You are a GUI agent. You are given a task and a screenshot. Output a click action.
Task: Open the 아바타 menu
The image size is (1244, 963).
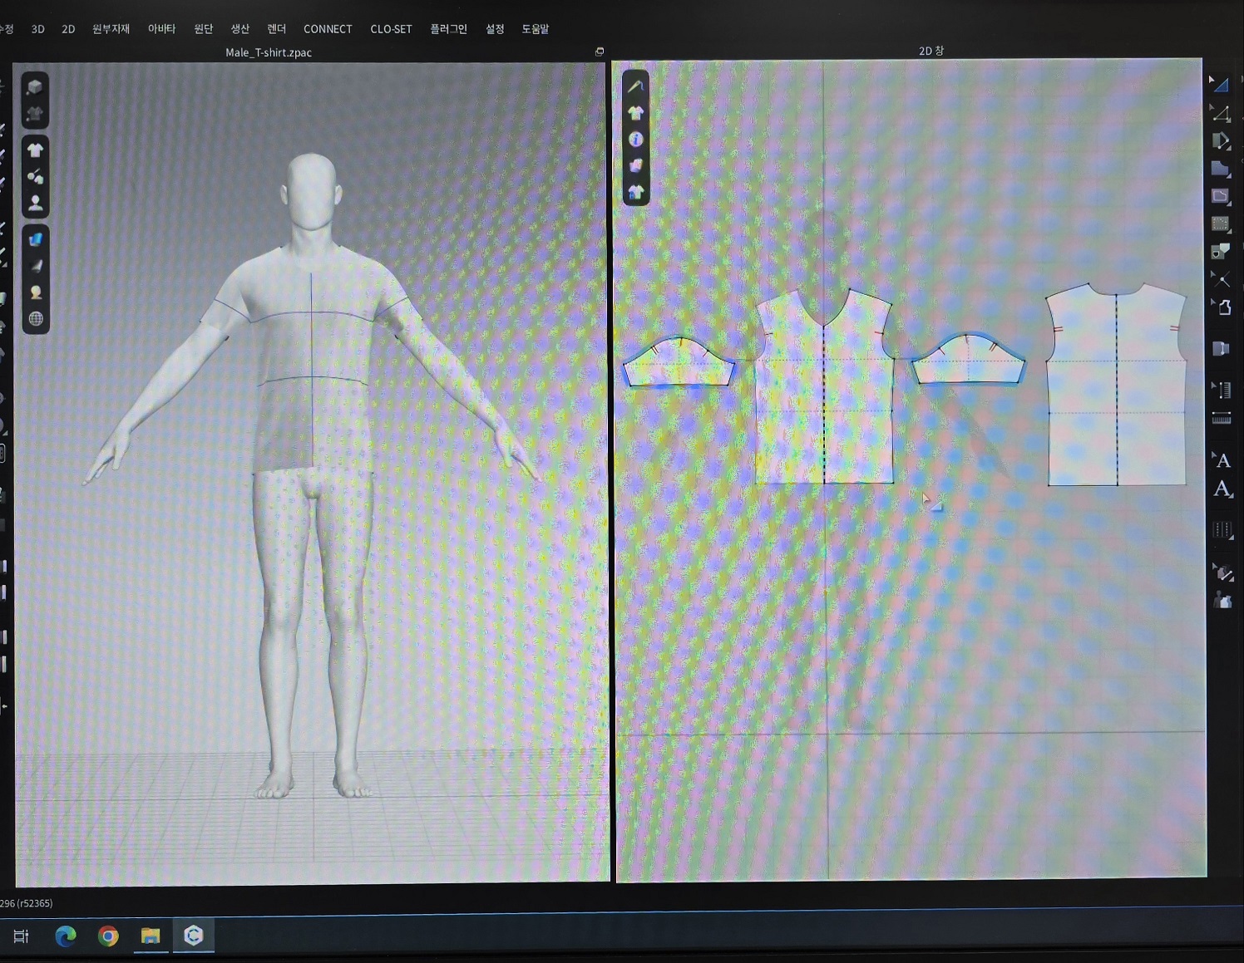pos(161,29)
